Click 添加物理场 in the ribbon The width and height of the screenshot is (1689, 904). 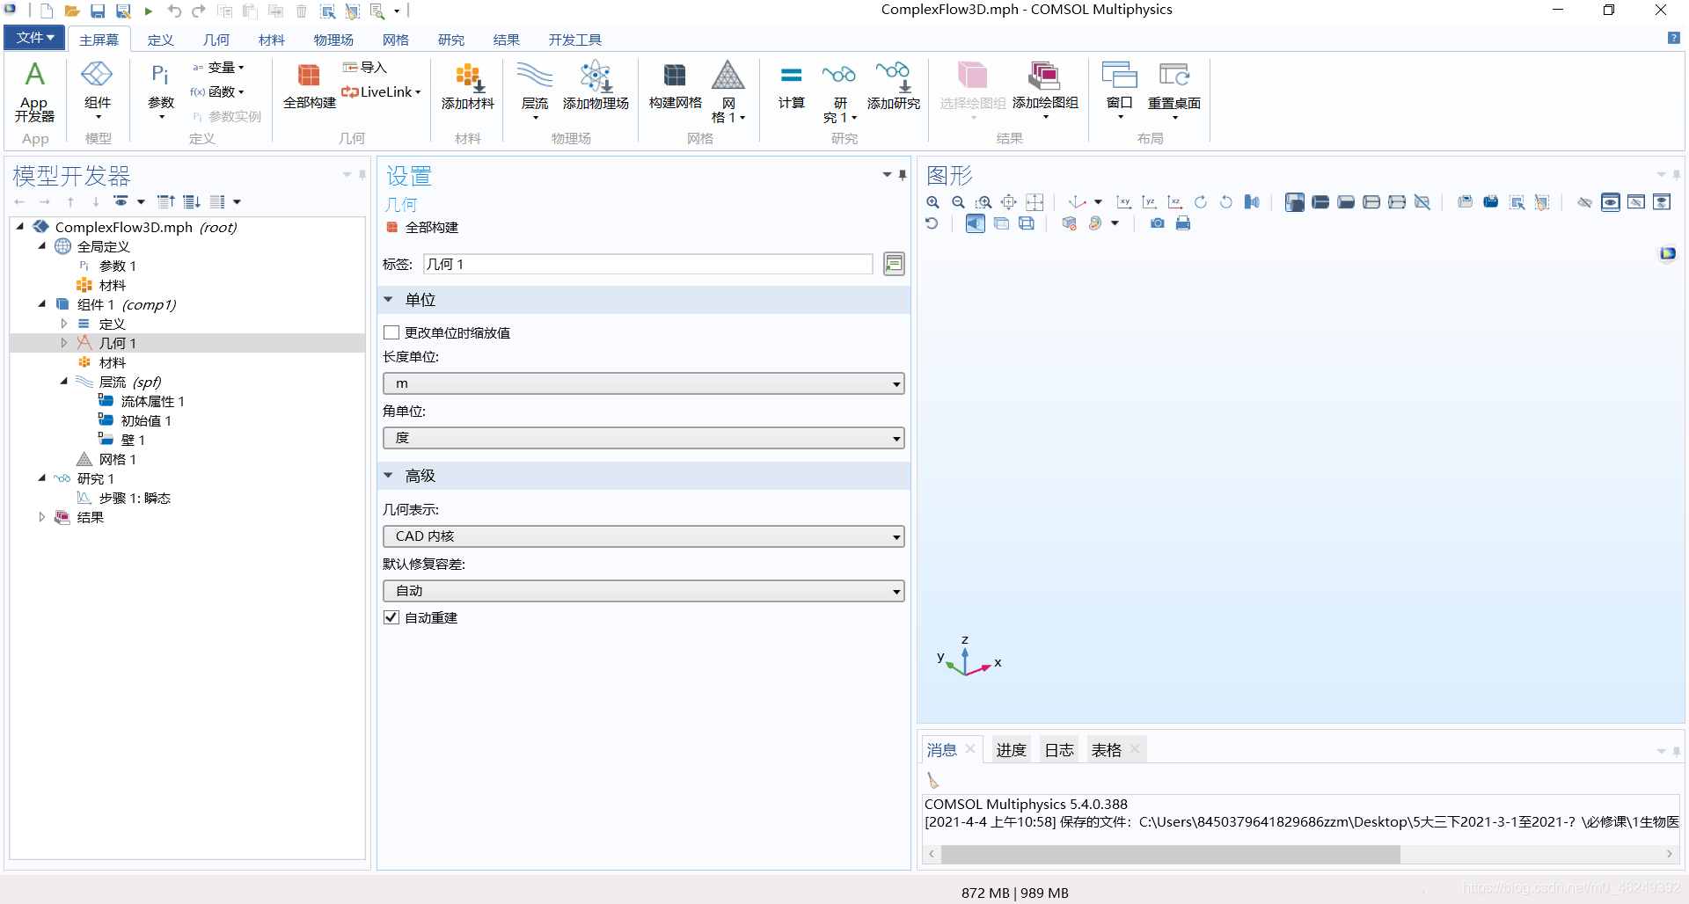(x=596, y=86)
